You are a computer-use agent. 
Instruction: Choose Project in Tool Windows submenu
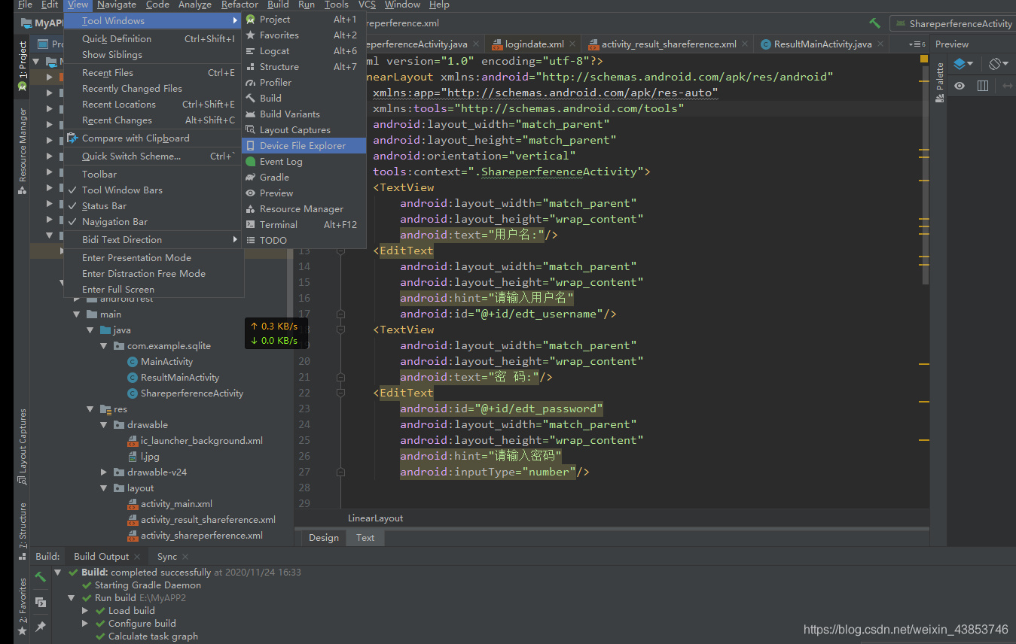tap(304, 20)
